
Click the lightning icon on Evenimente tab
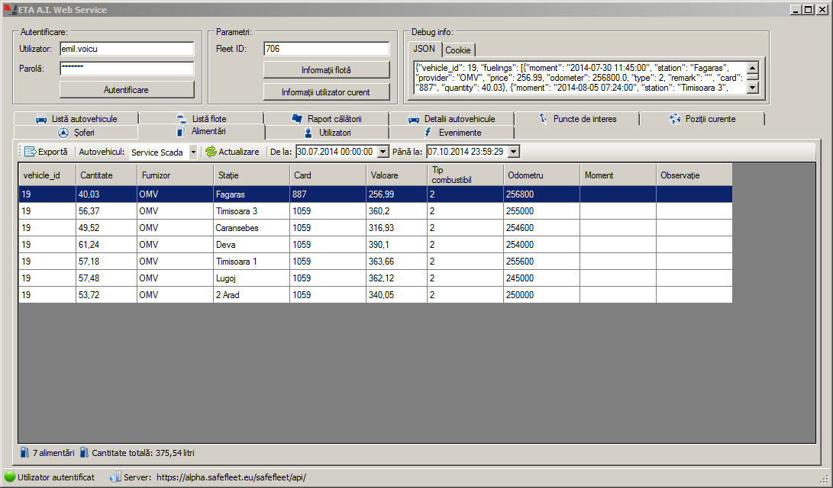pos(428,133)
